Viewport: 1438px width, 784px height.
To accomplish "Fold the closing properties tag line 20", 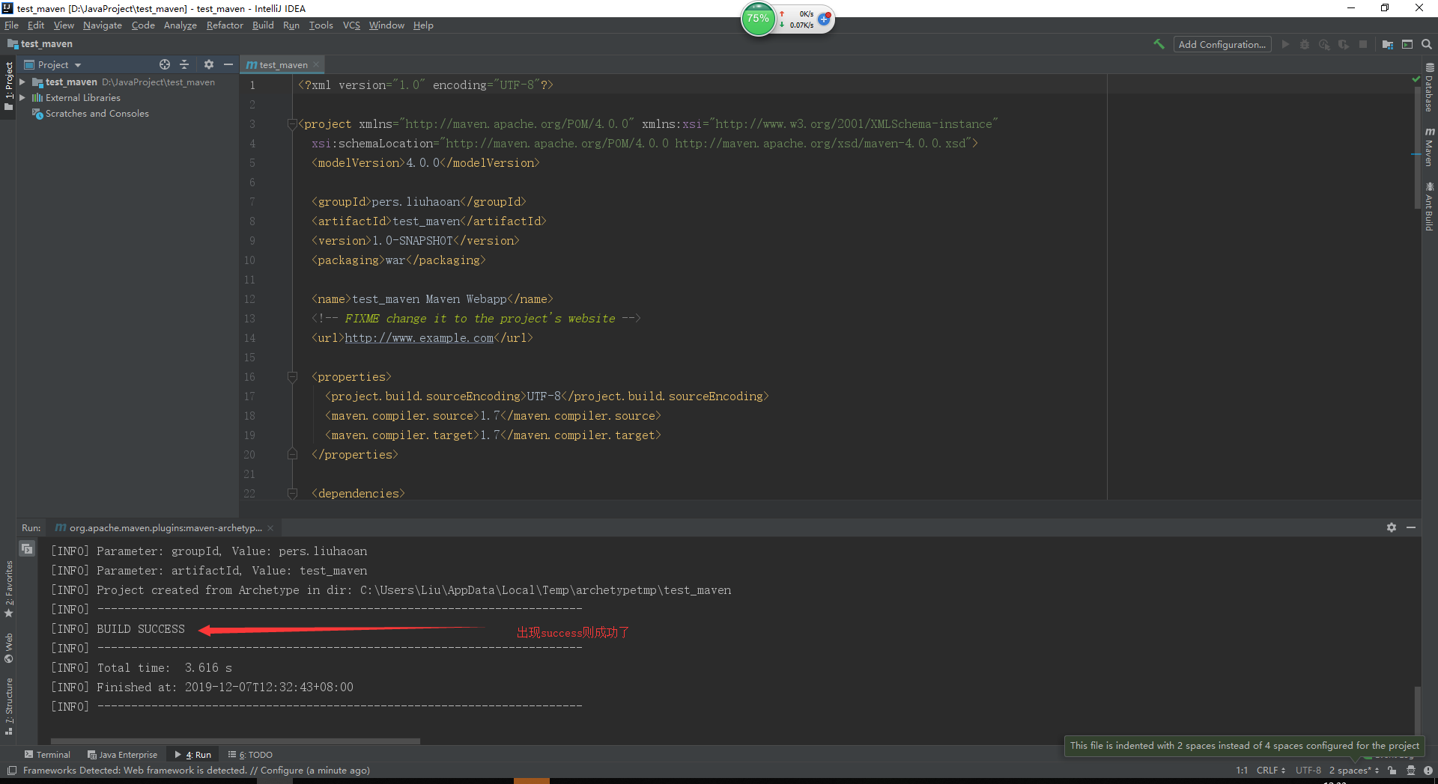I will (292, 453).
